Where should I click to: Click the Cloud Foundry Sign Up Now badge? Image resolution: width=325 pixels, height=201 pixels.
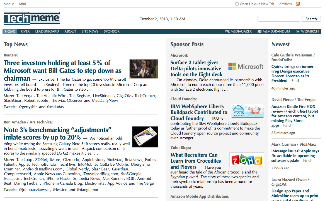(247, 111)
